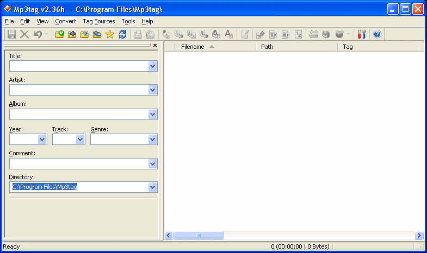The width and height of the screenshot is (427, 253).
Task: Click the Open playlist folder icon
Action: tap(84, 34)
